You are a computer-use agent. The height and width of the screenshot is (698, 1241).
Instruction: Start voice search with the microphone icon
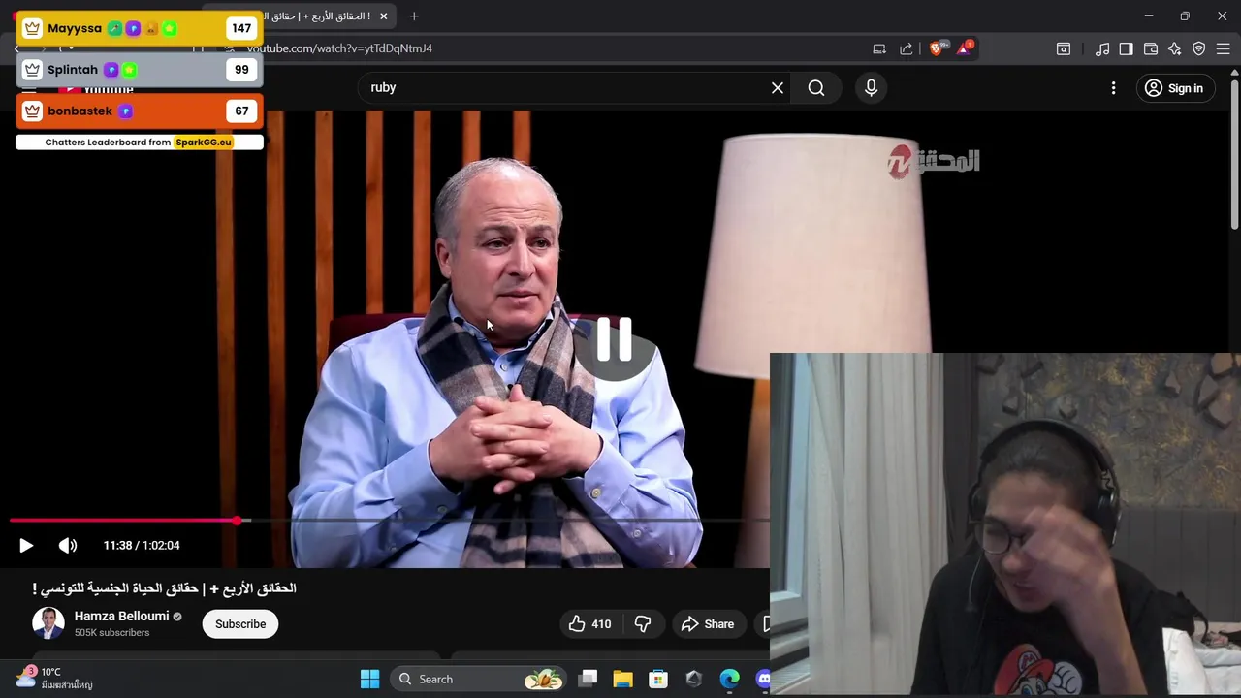(x=871, y=88)
